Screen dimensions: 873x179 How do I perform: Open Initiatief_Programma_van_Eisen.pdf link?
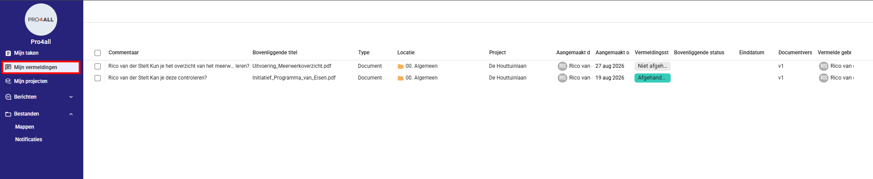[294, 78]
